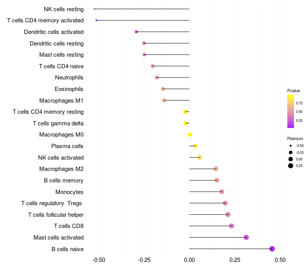Select the Eosinophils data point

(x=163, y=89)
